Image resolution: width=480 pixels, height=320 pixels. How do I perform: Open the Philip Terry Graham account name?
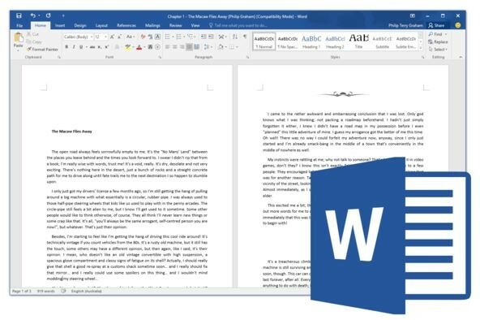[x=405, y=25]
